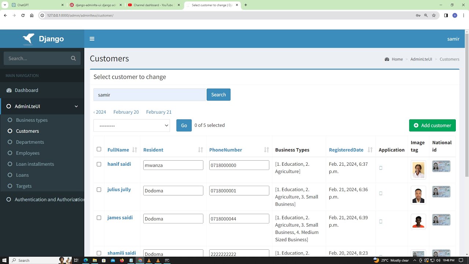Tick the select-all checkbox in table header
The width and height of the screenshot is (469, 264).
pos(99,149)
